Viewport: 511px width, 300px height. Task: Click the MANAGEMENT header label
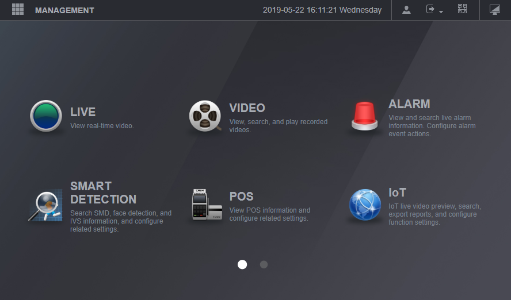64,10
